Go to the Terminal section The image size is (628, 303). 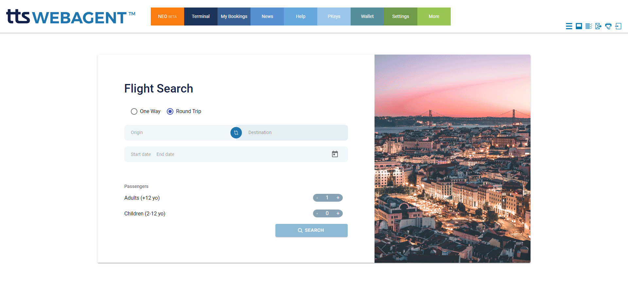point(201,16)
